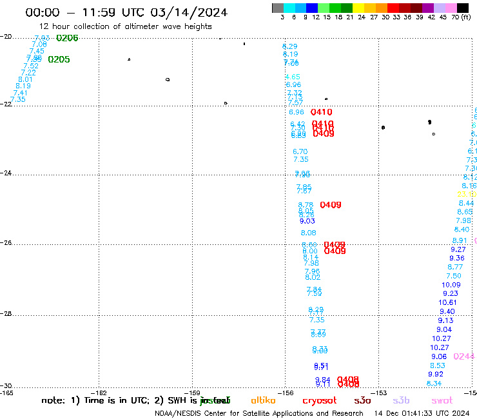477x419 pixels.
Task: Click the wave height value 8.77
Action: tap(455, 267)
